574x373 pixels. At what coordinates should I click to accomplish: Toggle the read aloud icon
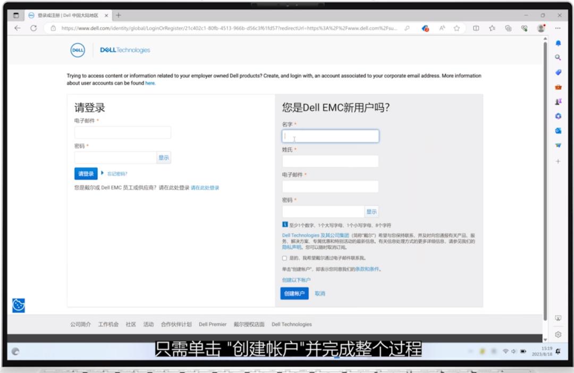(442, 28)
